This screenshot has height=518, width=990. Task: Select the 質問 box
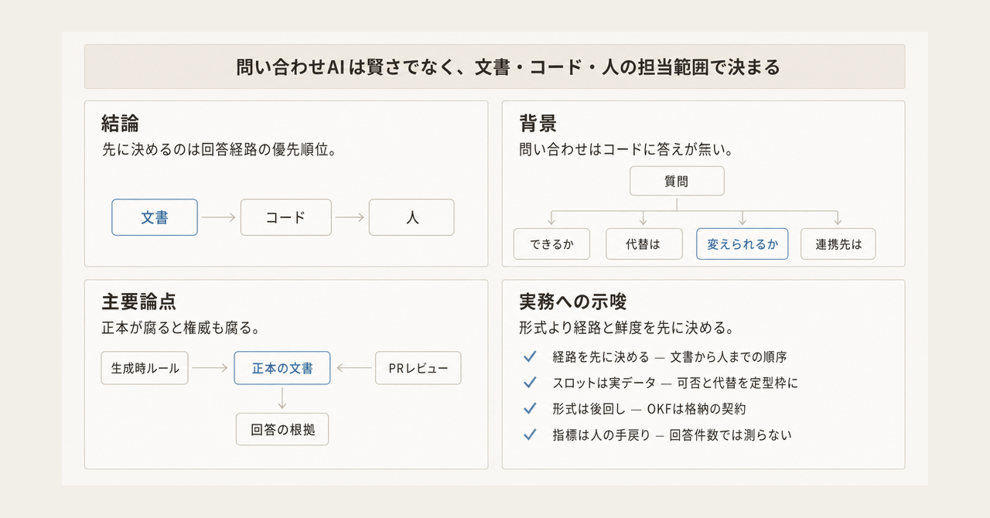click(x=677, y=182)
